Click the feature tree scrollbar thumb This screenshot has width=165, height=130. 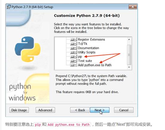point(129,55)
